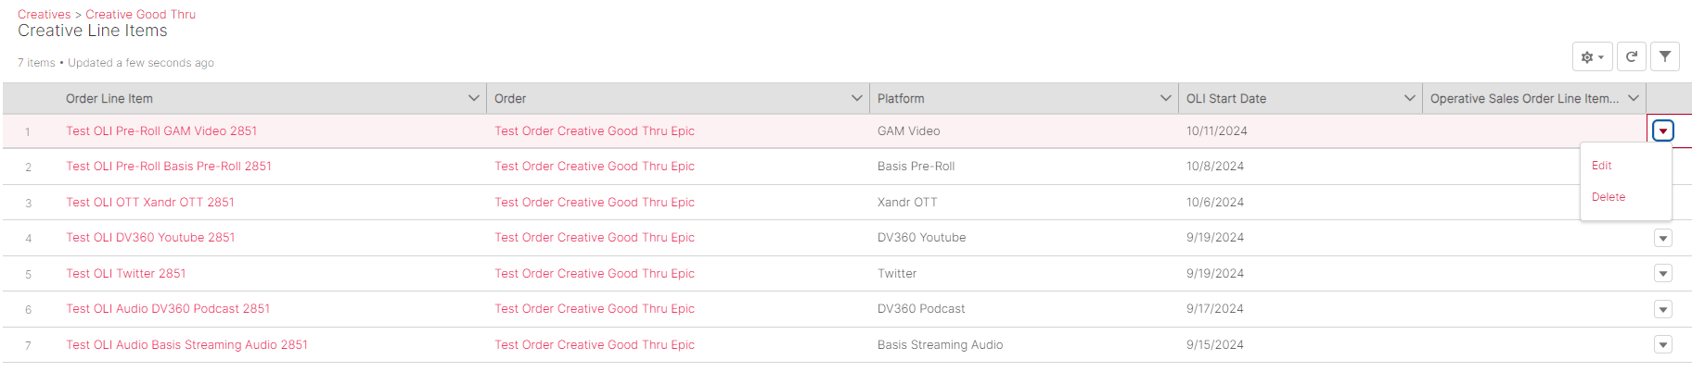Click the refresh list icon
The height and width of the screenshot is (372, 1692).
click(1631, 57)
